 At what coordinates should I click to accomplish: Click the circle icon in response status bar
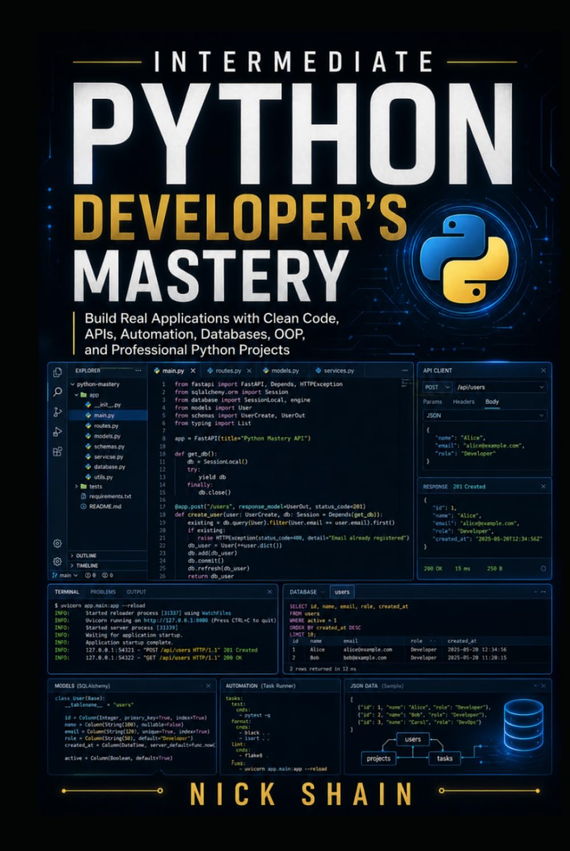543,568
